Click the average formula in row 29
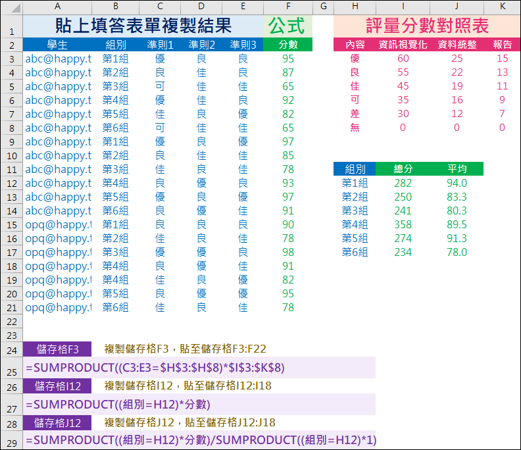The height and width of the screenshot is (450, 521). tap(201, 440)
